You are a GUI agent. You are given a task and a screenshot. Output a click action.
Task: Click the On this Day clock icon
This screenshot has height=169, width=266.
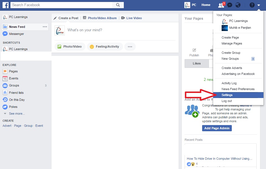coord(5,100)
